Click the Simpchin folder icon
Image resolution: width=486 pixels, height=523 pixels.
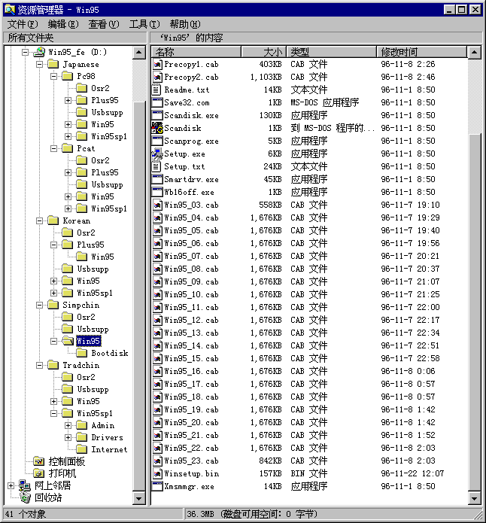53,305
